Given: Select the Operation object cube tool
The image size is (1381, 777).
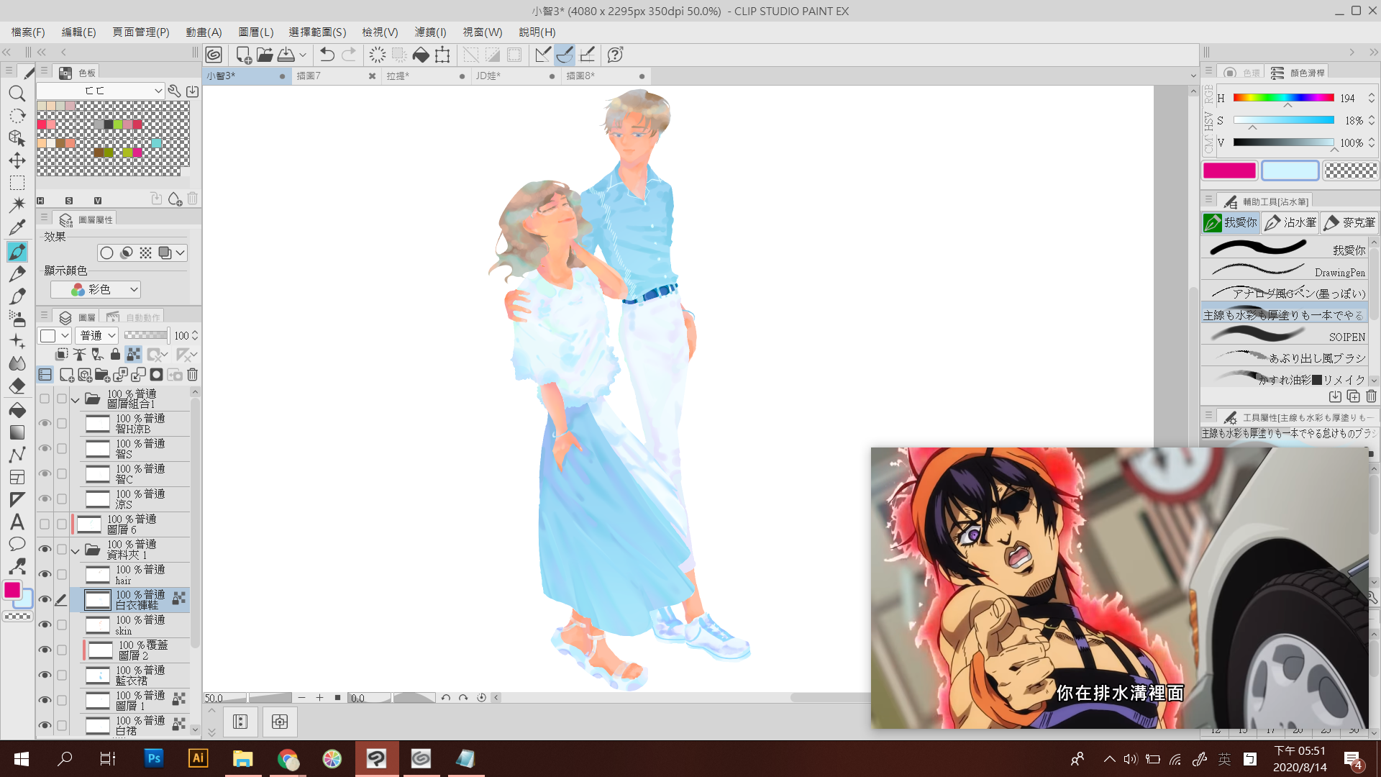Looking at the screenshot, I should 17,138.
